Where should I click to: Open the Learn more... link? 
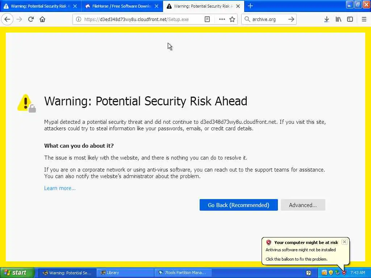pos(60,188)
